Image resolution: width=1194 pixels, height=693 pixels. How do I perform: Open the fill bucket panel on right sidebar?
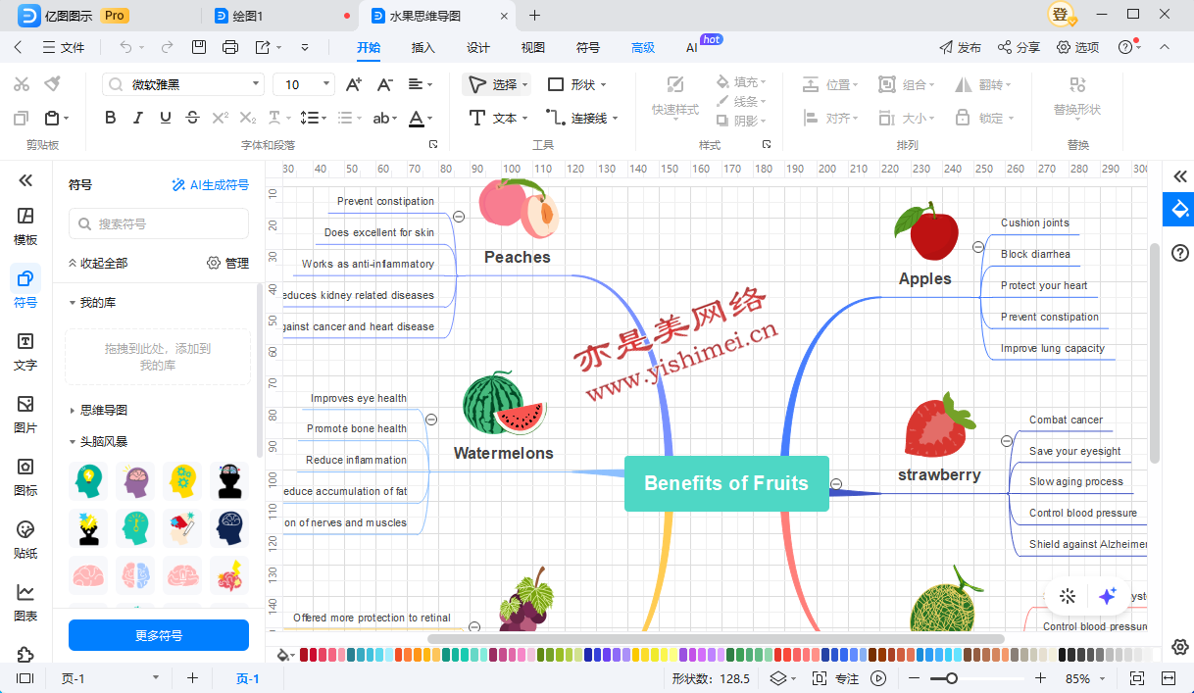pos(1179,209)
